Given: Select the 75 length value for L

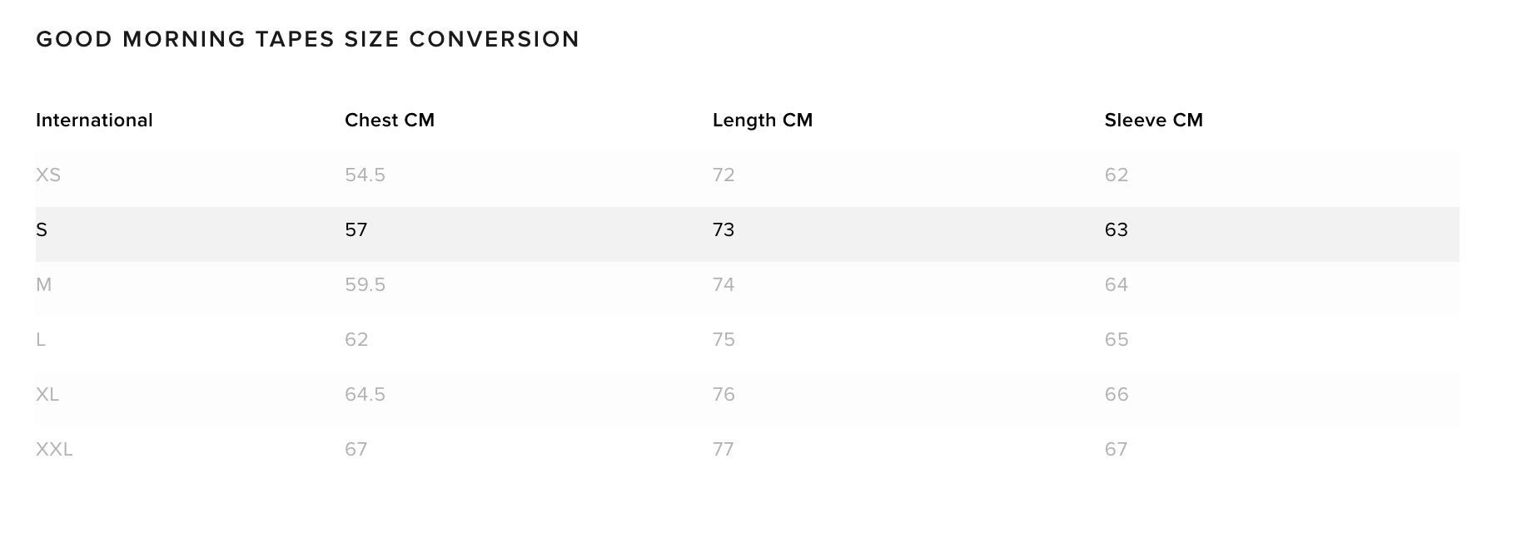Looking at the screenshot, I should coord(723,340).
